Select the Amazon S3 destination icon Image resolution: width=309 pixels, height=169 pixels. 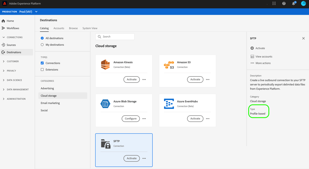click(x=169, y=64)
